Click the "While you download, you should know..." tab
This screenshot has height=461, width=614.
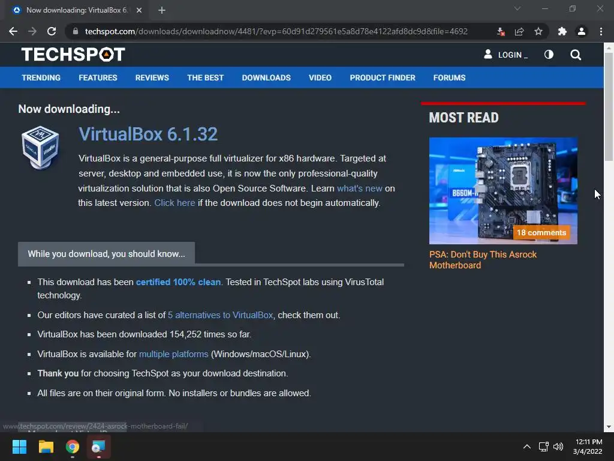(106, 254)
